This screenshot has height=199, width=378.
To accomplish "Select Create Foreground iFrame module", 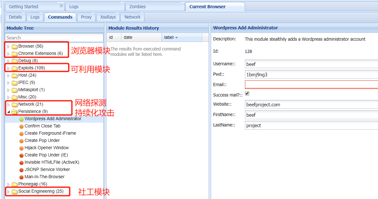I will 50,133.
